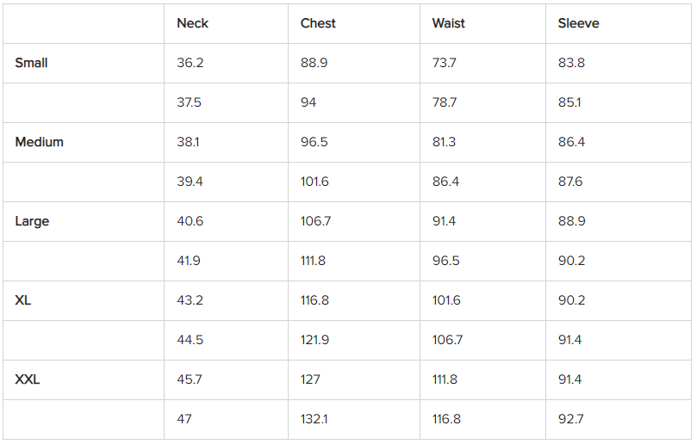Select the Waist column header

point(448,23)
